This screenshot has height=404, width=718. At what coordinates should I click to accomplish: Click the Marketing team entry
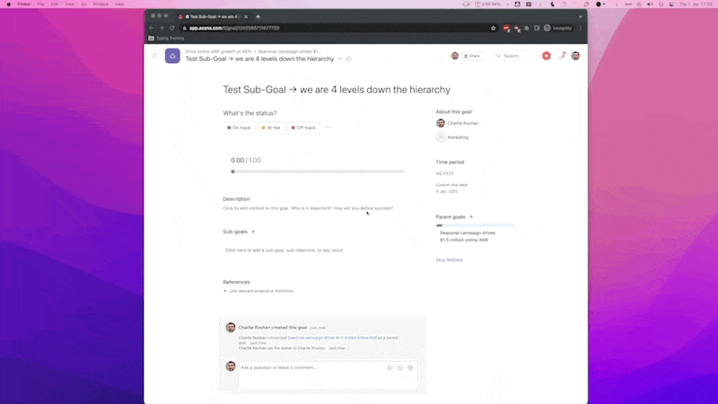(x=452, y=137)
